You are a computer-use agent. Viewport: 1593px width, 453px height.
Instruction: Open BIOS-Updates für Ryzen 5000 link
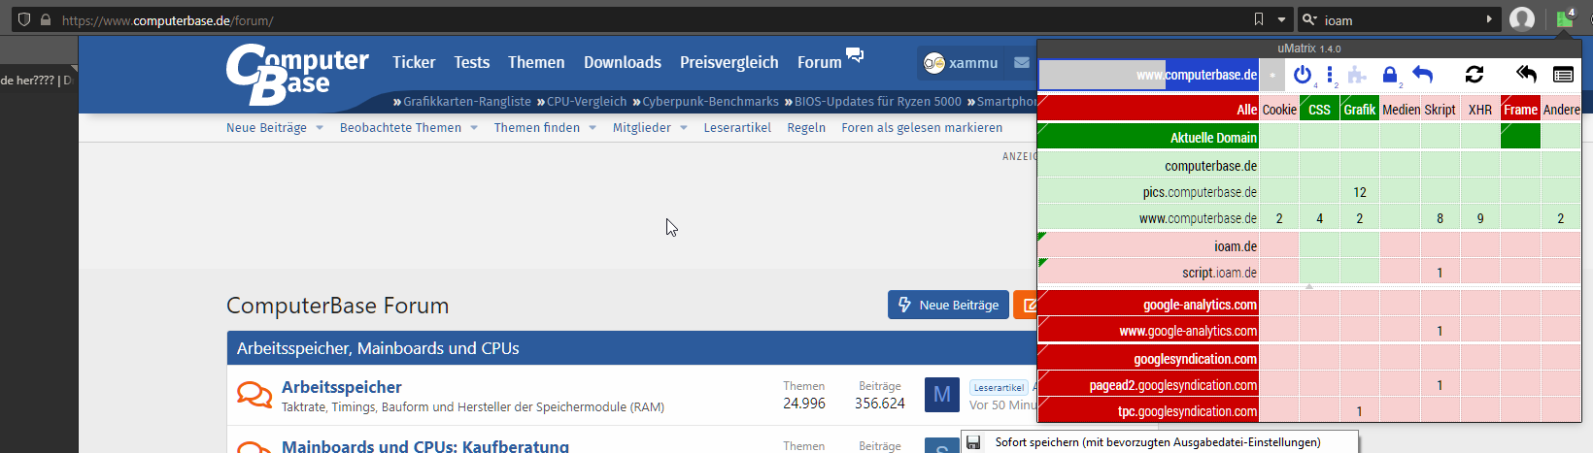[878, 101]
